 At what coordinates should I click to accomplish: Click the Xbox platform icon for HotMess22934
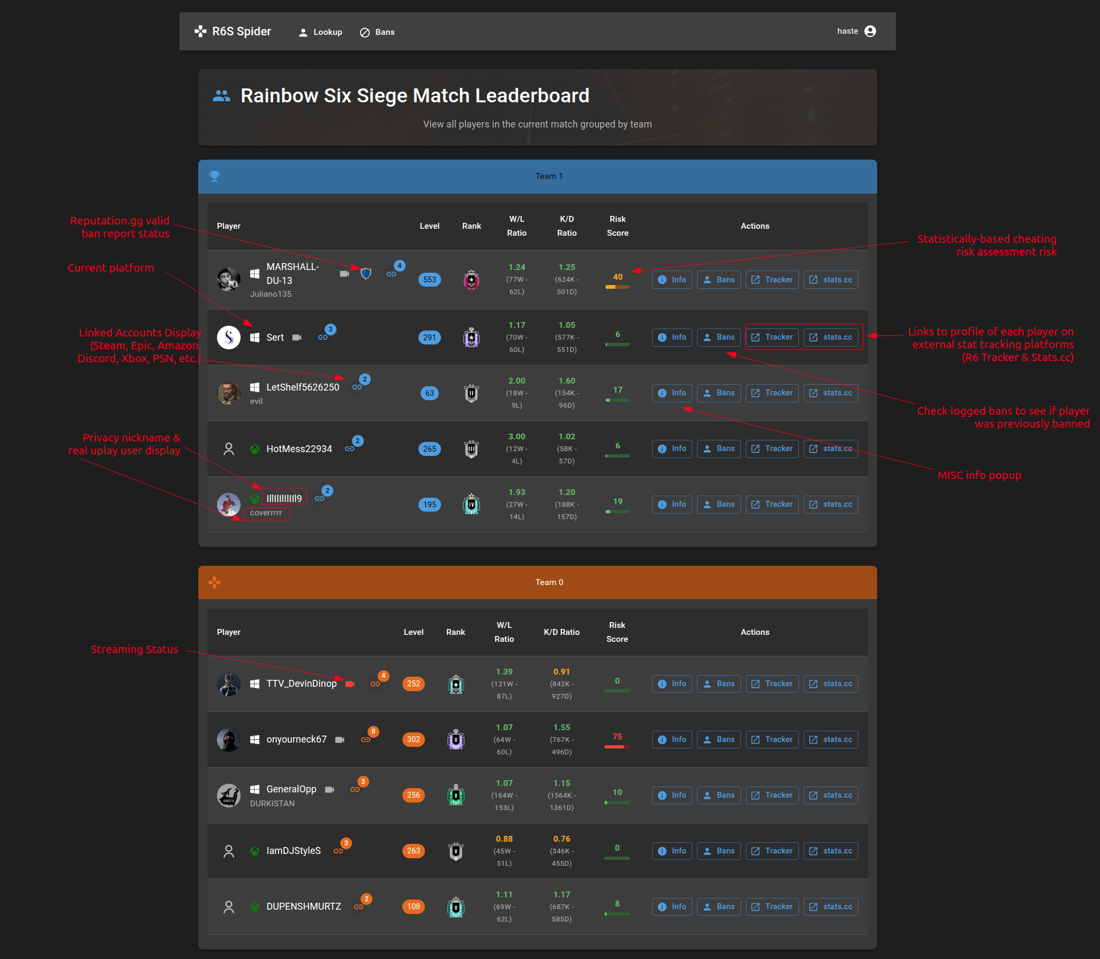coord(255,449)
